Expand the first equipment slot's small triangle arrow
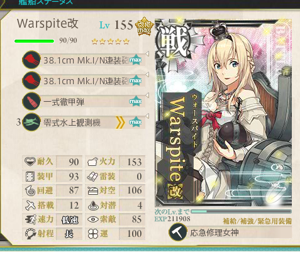Viewport: 300px width, 257px height. [x=147, y=54]
